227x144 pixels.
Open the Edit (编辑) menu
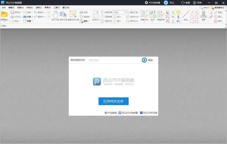(x=12, y=7)
